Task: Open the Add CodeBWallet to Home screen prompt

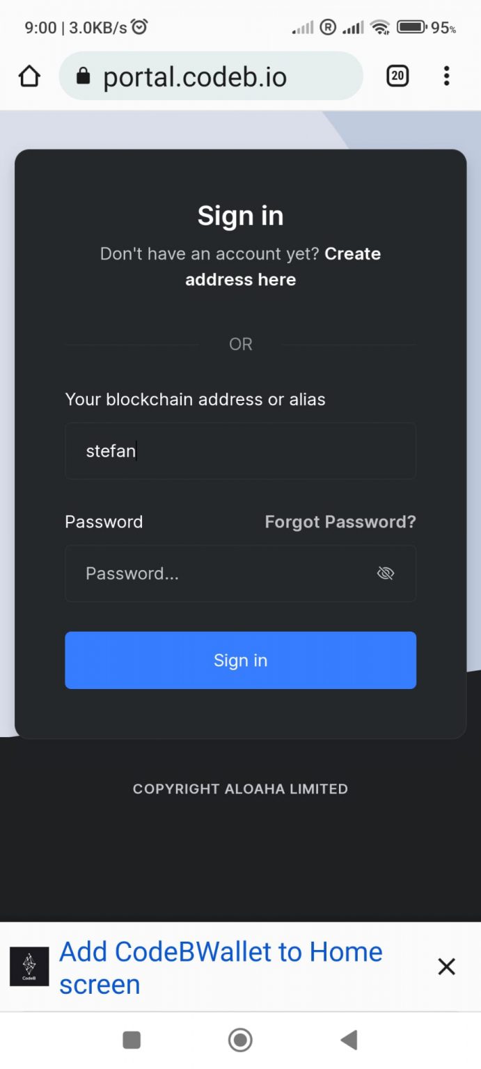Action: tap(221, 967)
